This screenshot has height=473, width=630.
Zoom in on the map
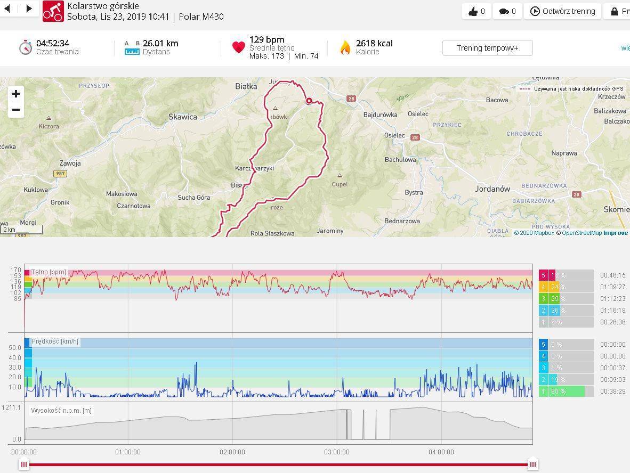pos(16,94)
